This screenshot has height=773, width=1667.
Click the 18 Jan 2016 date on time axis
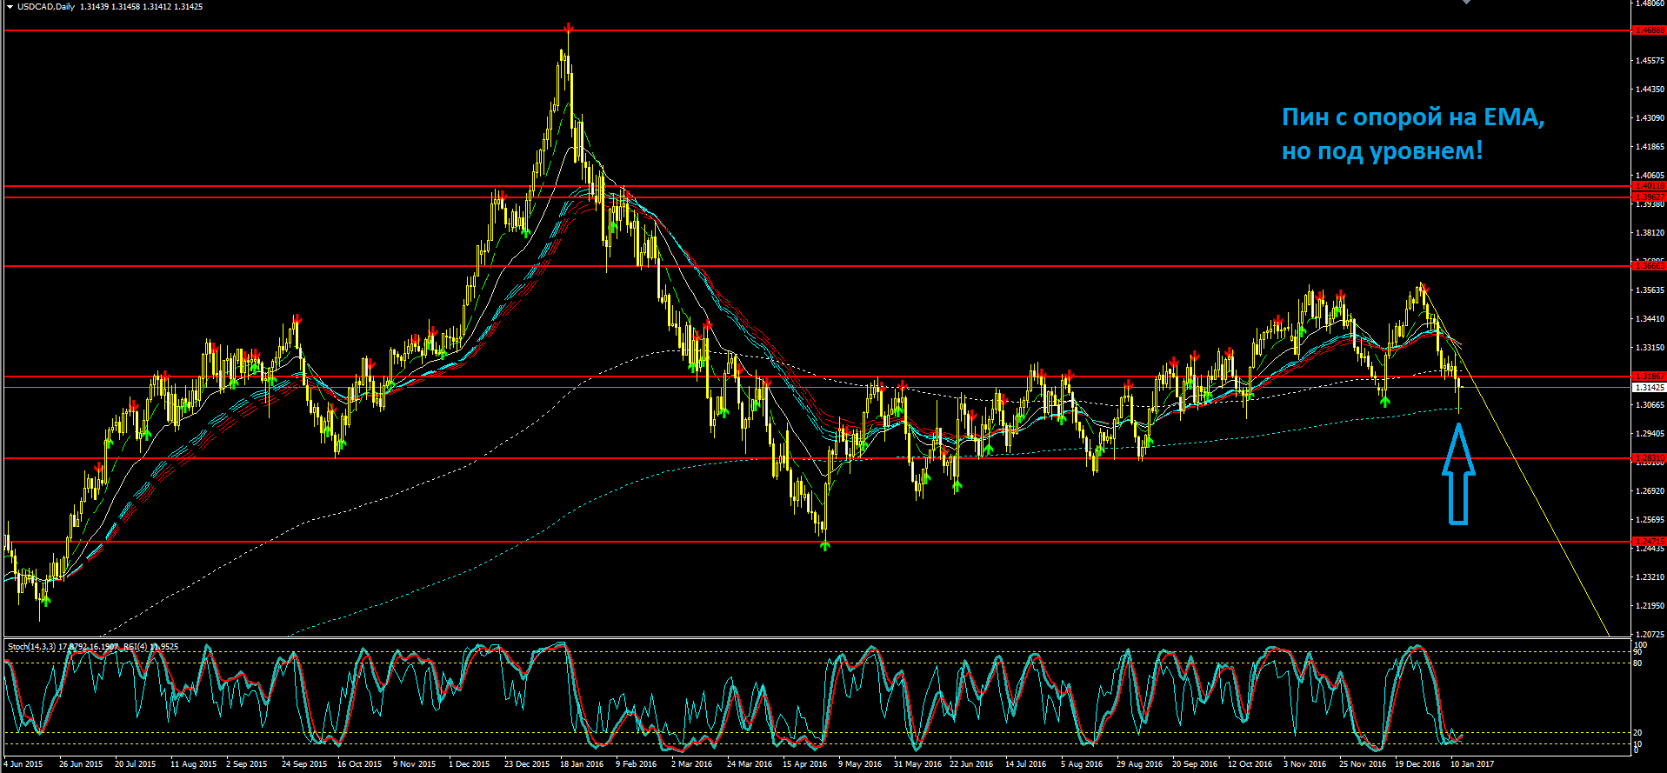582,764
